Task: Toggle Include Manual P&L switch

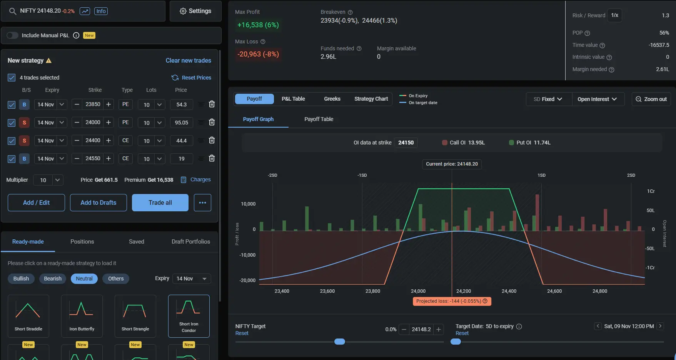Action: click(12, 35)
